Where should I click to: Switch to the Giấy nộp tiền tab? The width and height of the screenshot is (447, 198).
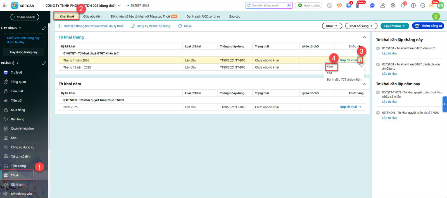pos(92,16)
